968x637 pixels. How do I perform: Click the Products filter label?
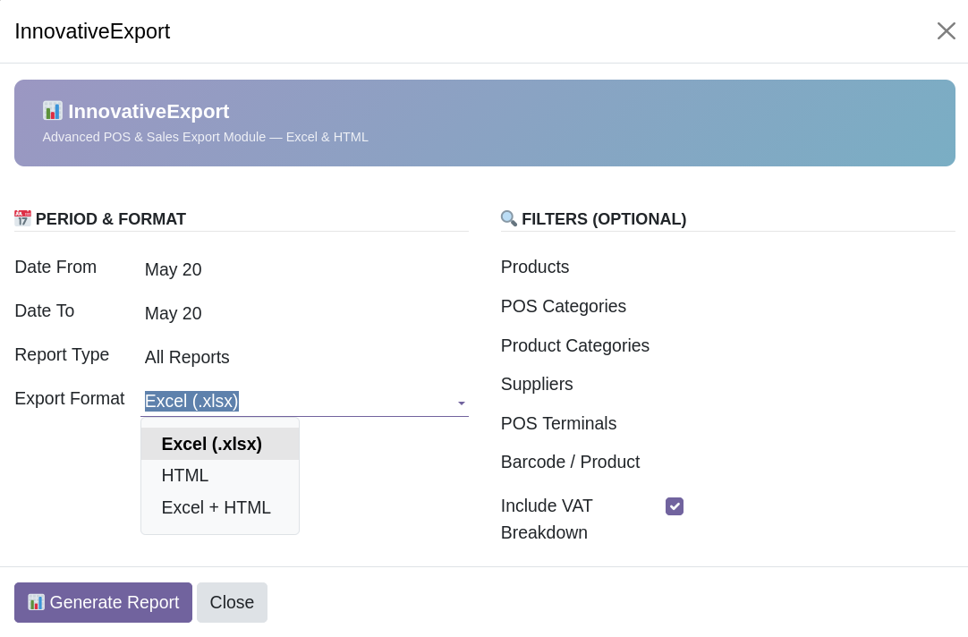click(535, 268)
